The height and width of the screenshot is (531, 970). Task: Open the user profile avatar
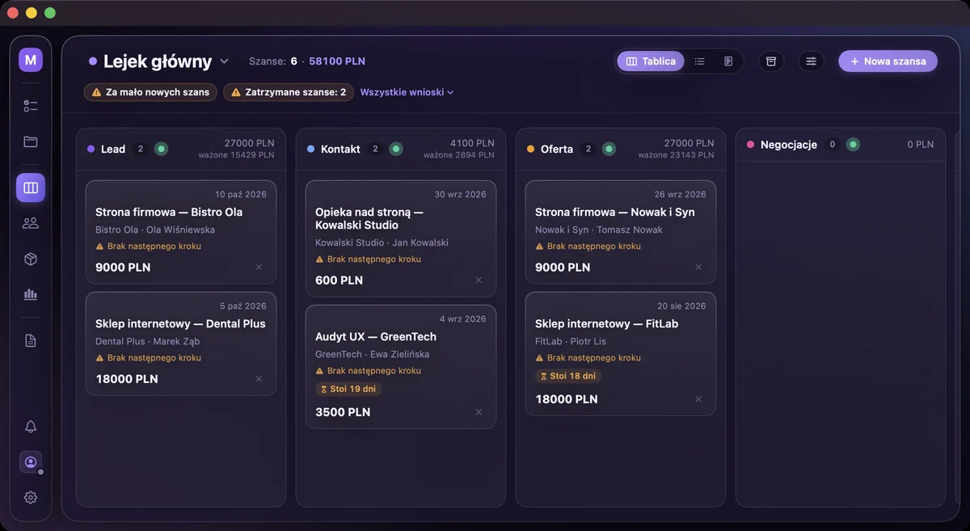click(31, 462)
